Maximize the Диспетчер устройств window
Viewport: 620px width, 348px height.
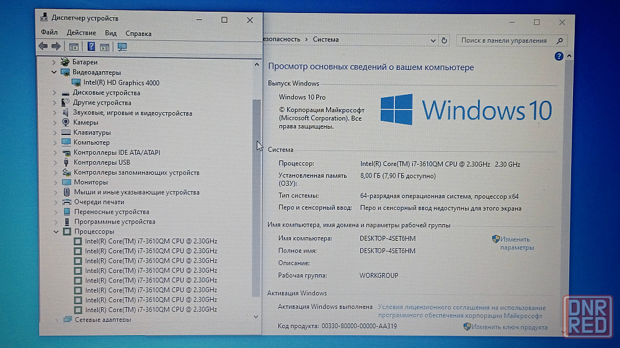click(224, 20)
